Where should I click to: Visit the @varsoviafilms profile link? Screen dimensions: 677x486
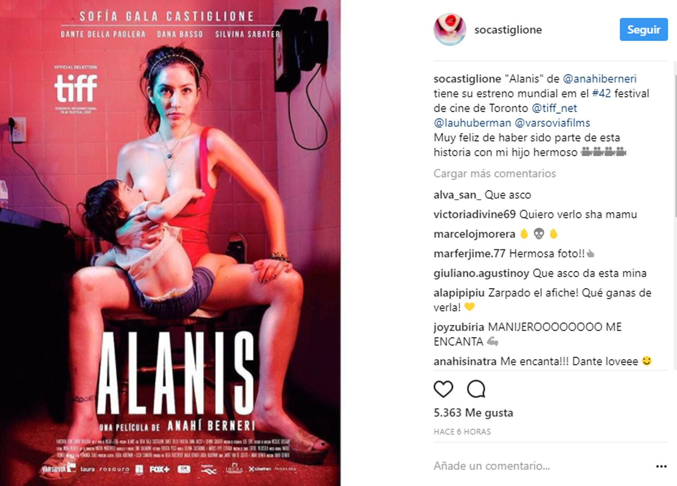coord(552,123)
